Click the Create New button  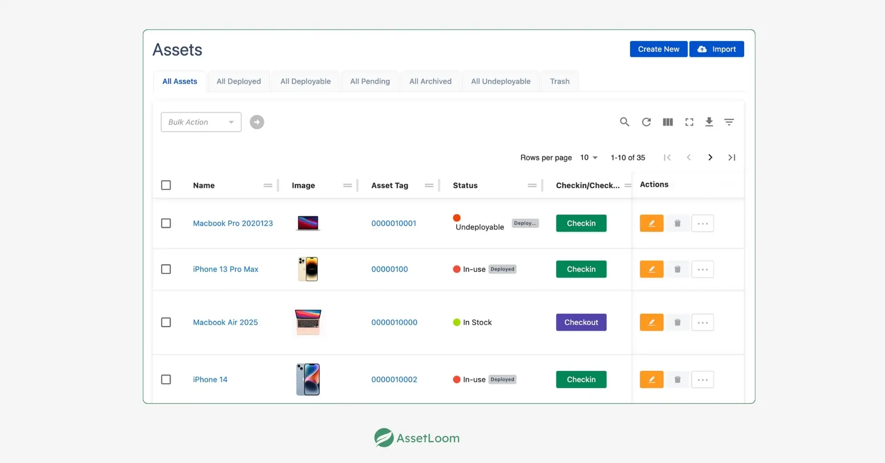tap(658, 49)
